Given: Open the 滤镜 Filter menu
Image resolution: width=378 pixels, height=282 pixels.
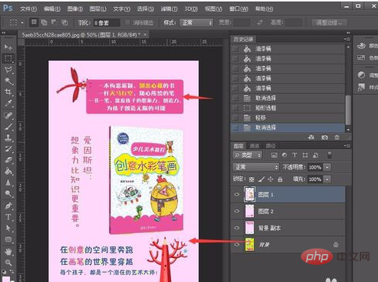Looking at the screenshot, I should pos(169,9).
